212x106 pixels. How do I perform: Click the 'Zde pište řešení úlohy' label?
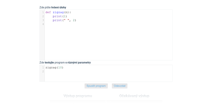(x=53, y=7)
